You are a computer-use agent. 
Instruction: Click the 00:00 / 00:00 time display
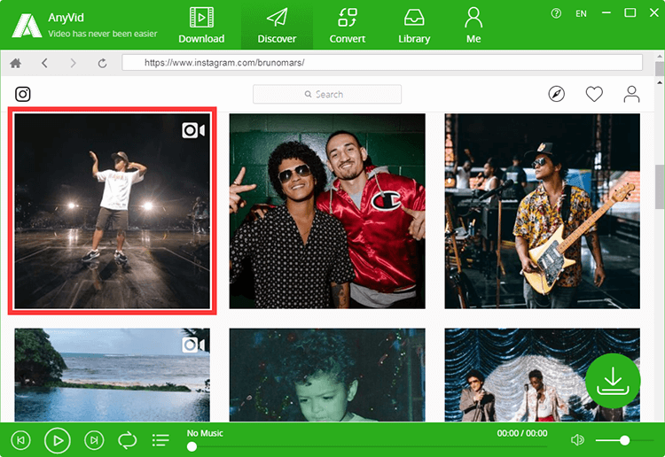[522, 433]
